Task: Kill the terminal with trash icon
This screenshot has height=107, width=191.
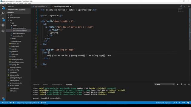Action: tap(181, 84)
